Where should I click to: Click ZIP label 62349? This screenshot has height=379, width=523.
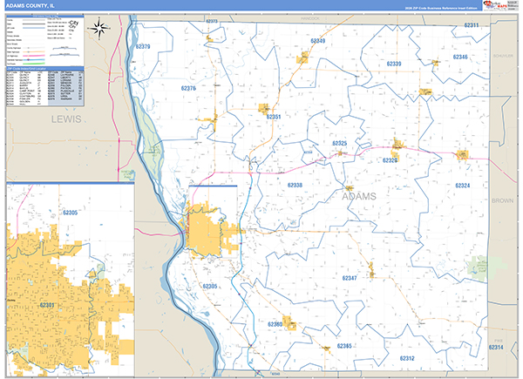(317, 41)
